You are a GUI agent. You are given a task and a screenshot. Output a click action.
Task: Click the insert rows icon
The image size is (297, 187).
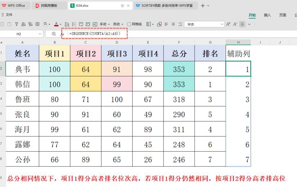click(x=67, y=24)
